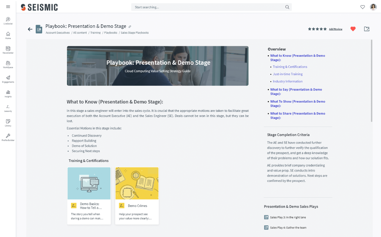Click Demo Crimes card title
The image size is (381, 237).
point(138,206)
